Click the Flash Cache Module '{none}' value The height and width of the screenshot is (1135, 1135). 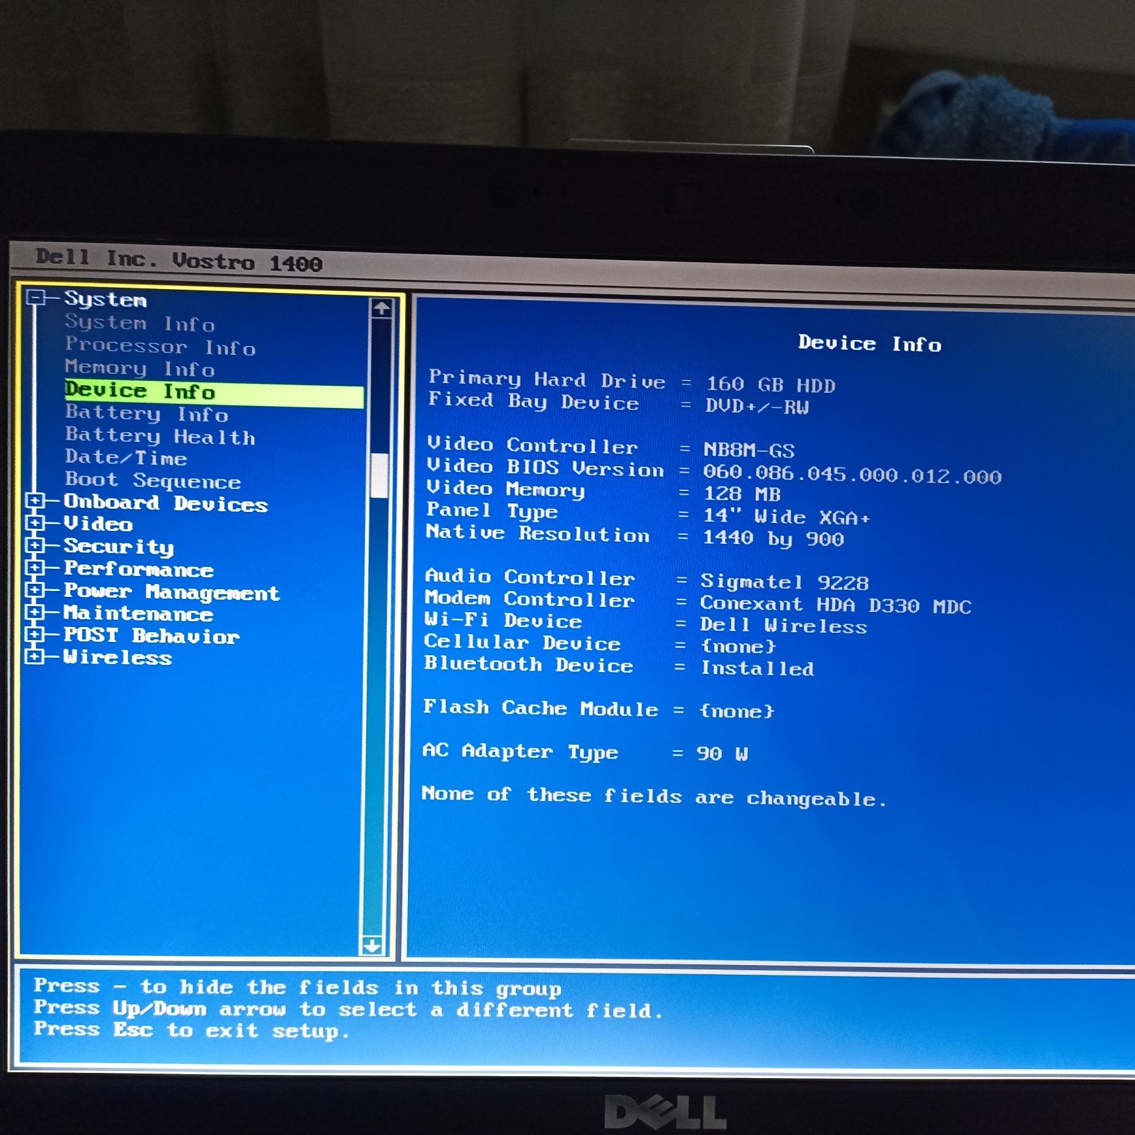coord(737,711)
